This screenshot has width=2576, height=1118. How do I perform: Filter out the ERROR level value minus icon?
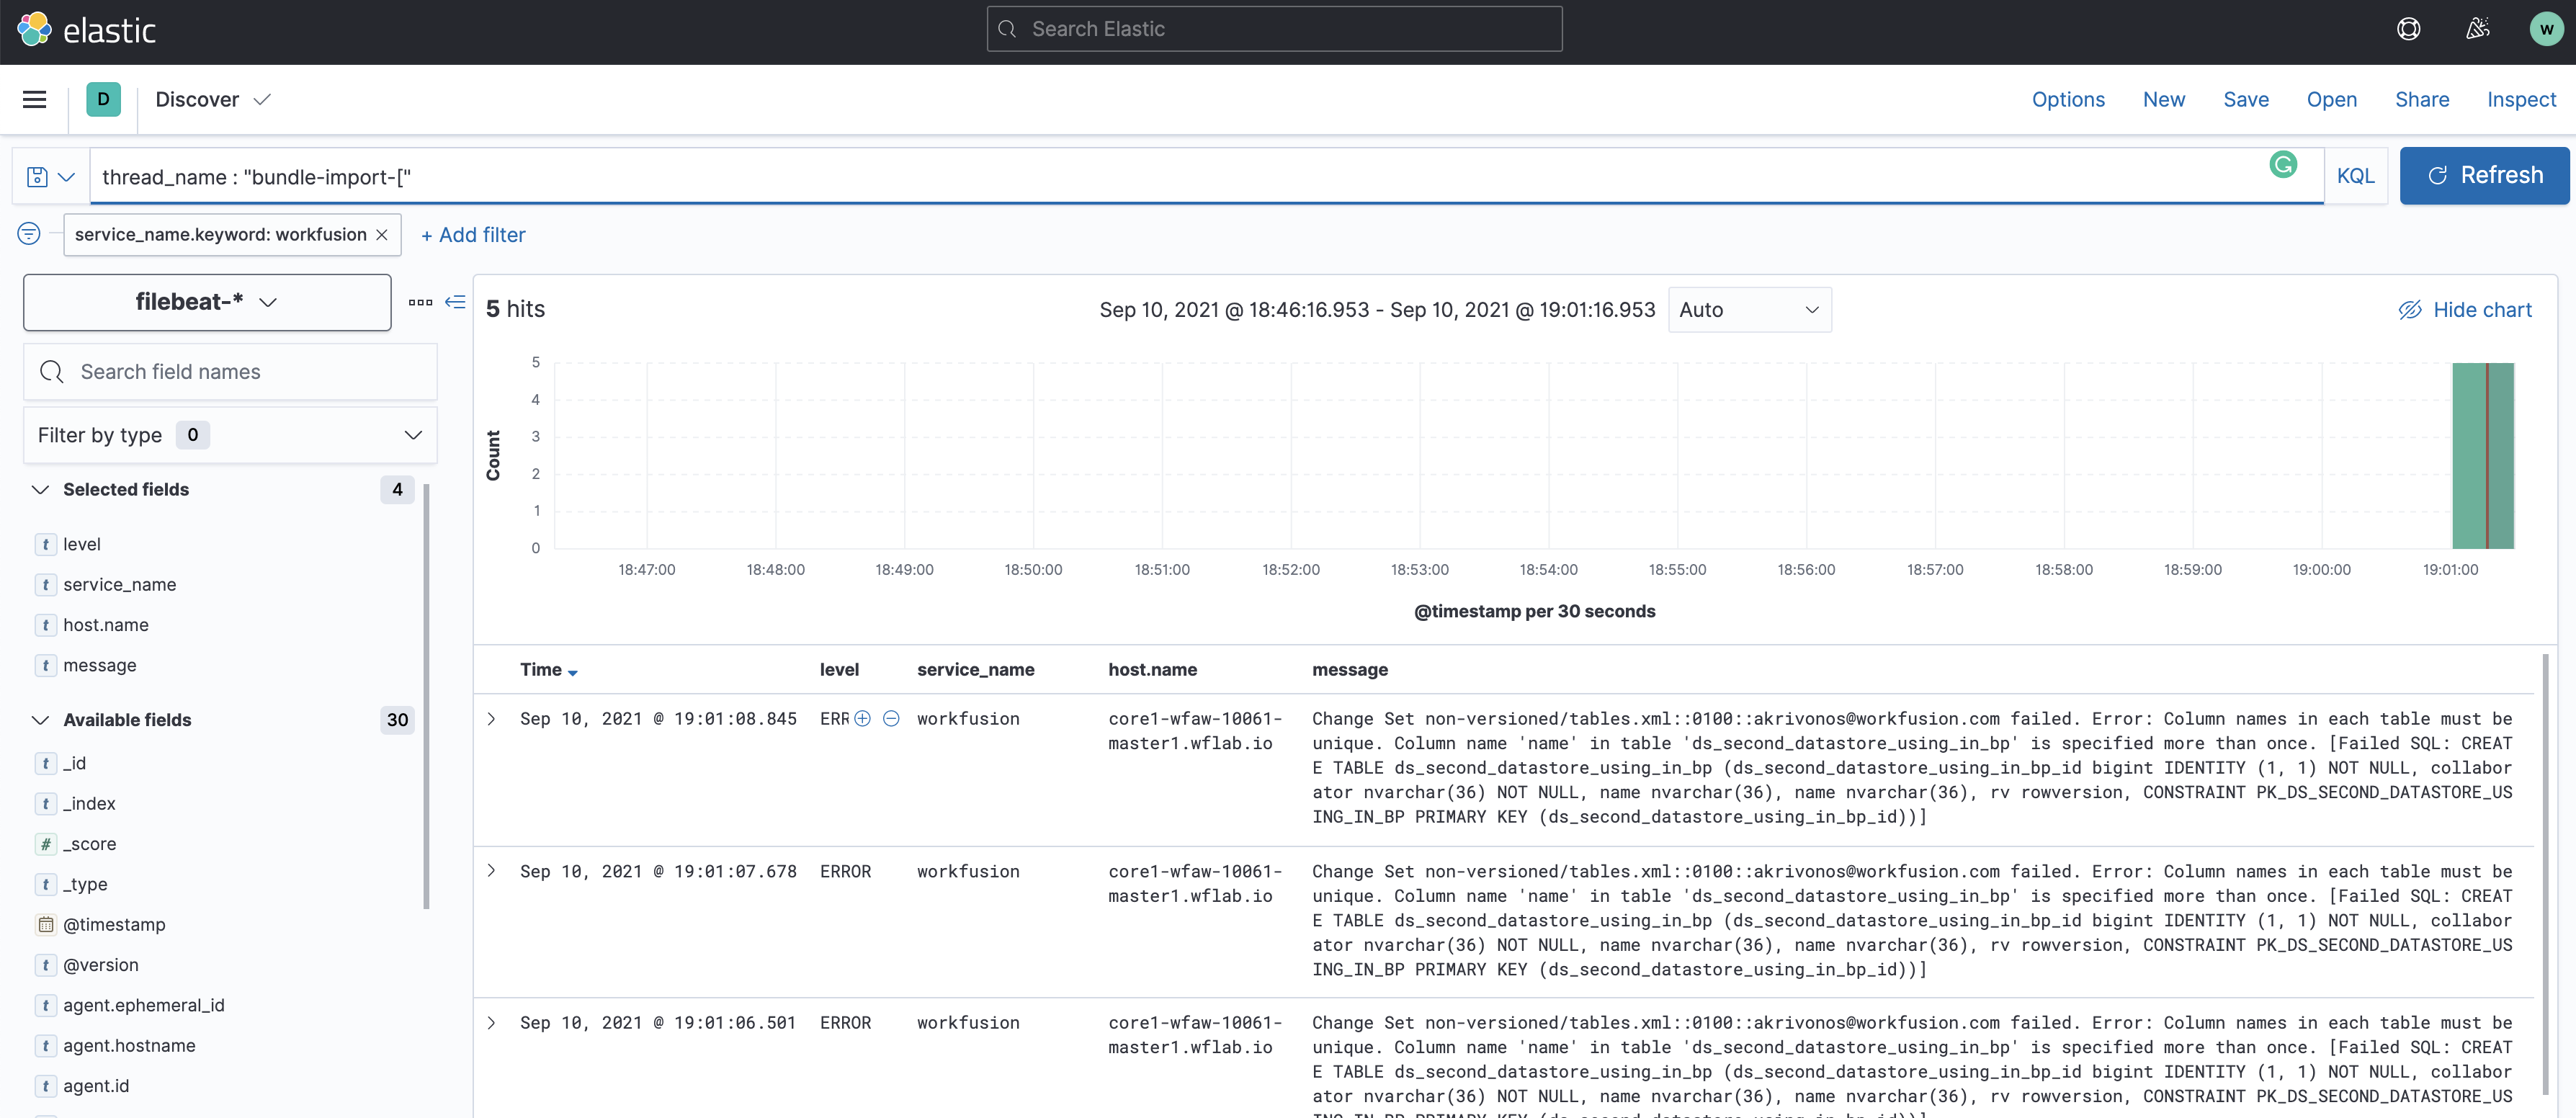tap(891, 718)
